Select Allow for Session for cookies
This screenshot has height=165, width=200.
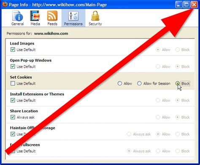click(x=139, y=83)
